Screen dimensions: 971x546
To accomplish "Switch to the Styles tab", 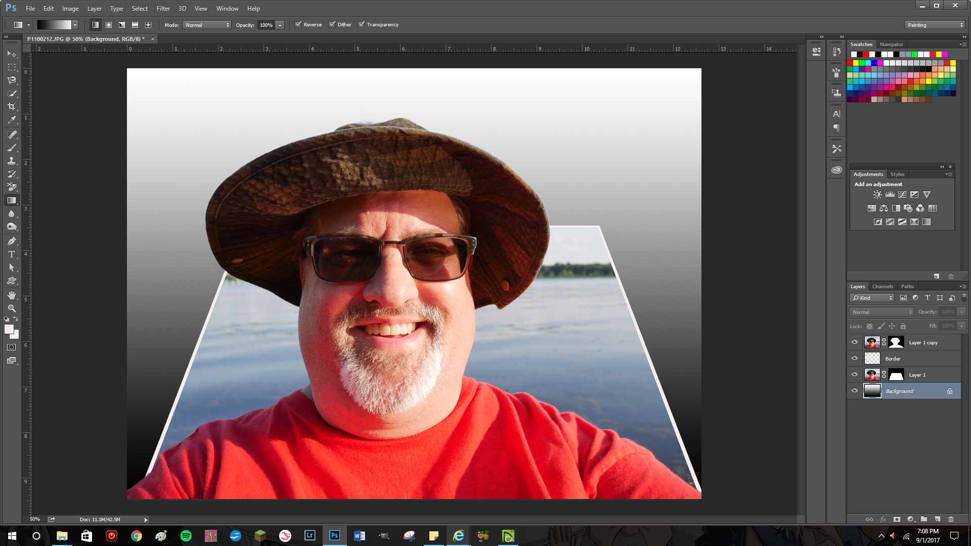I will pyautogui.click(x=897, y=174).
